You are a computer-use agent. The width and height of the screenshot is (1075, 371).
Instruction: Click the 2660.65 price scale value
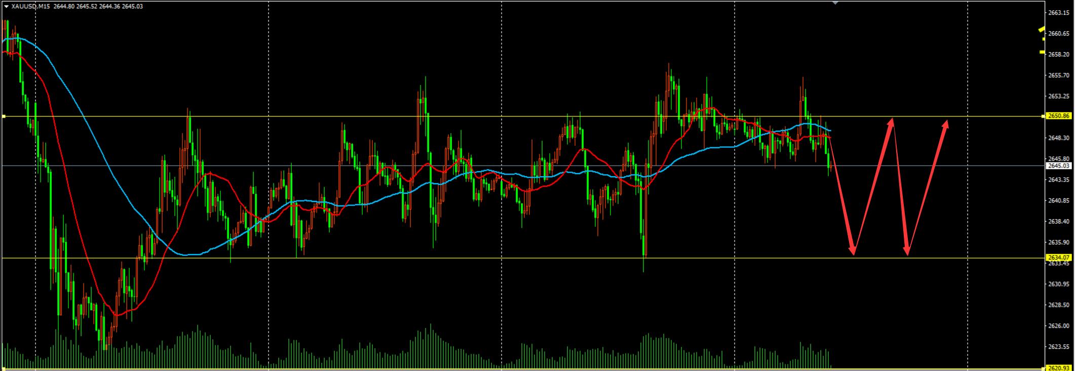[1058, 33]
